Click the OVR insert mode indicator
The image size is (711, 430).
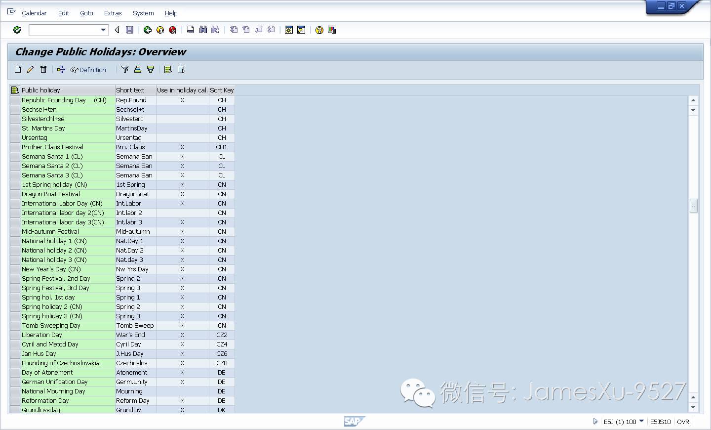tap(683, 422)
